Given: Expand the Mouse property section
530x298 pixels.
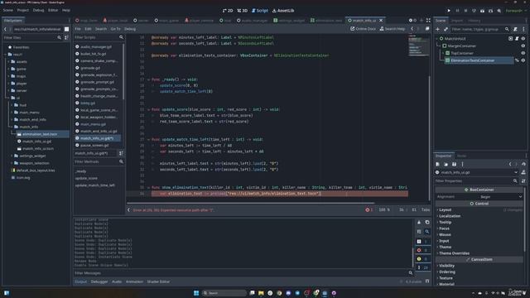Looking at the screenshot, I should (445, 234).
